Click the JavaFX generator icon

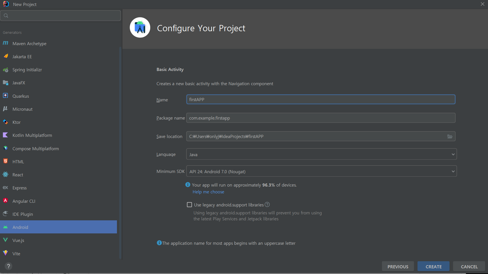[x=5, y=83]
